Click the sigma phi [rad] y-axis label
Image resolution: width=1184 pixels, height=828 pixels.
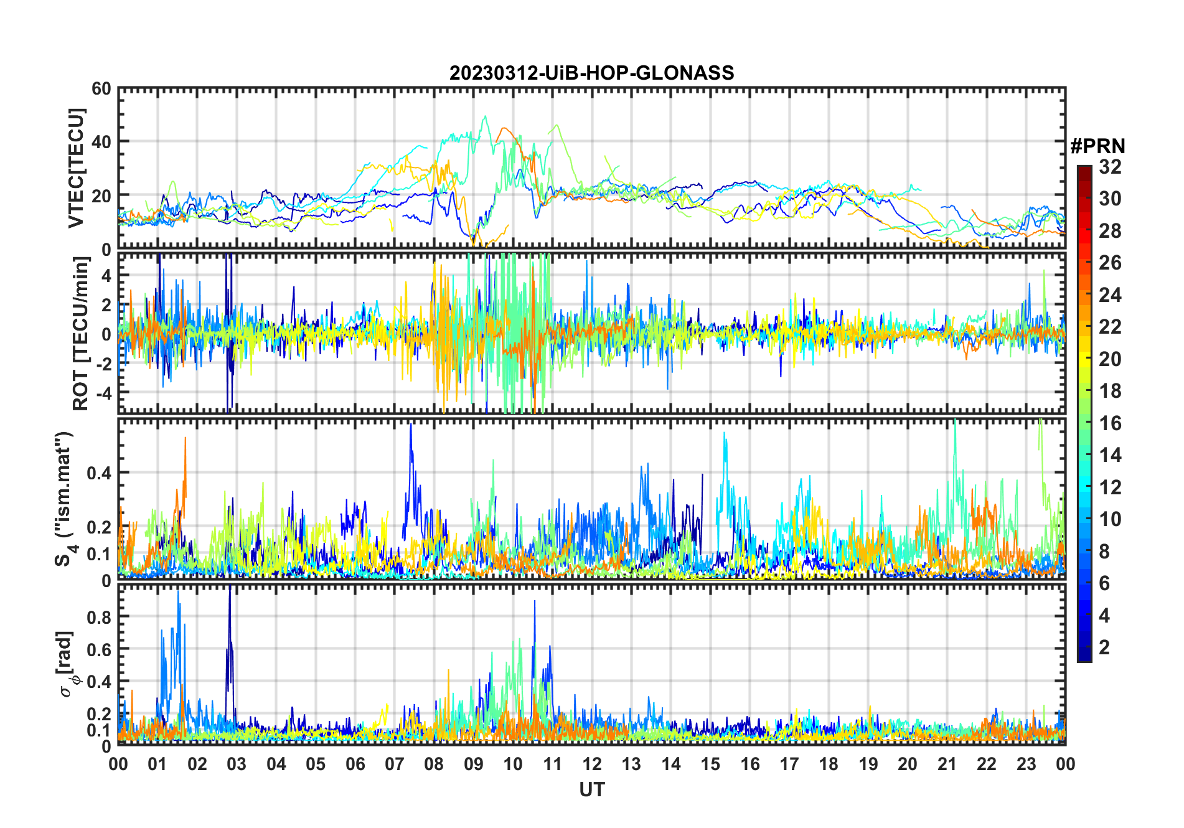click(68, 664)
